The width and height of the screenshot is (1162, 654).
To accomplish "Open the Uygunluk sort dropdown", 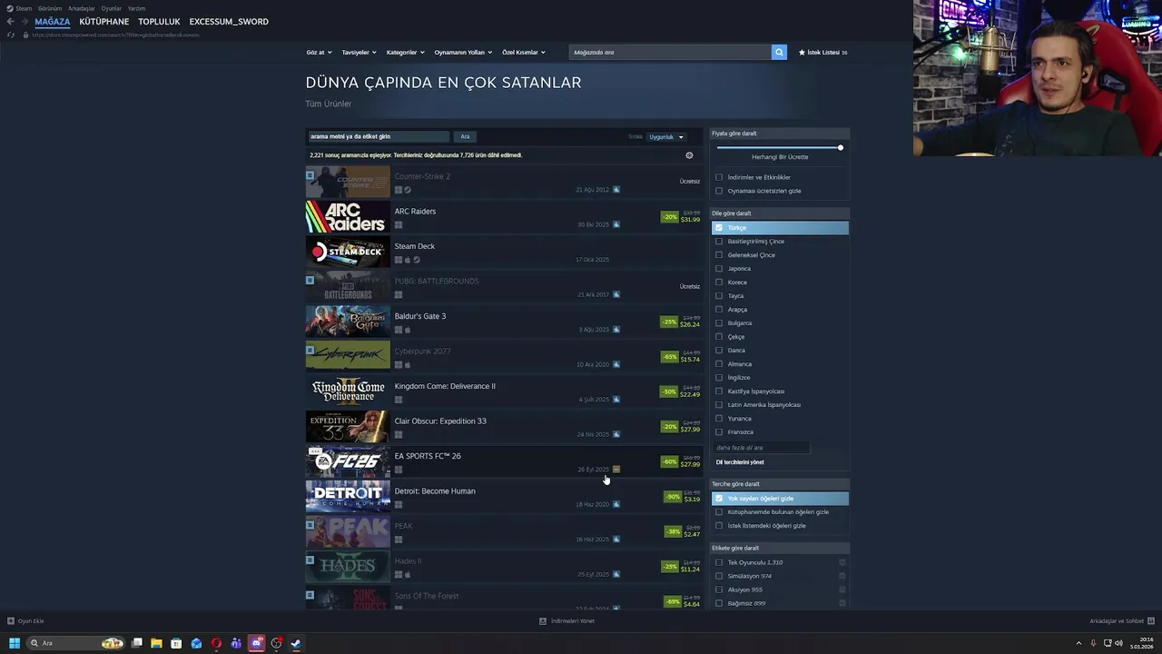I will [x=666, y=137].
